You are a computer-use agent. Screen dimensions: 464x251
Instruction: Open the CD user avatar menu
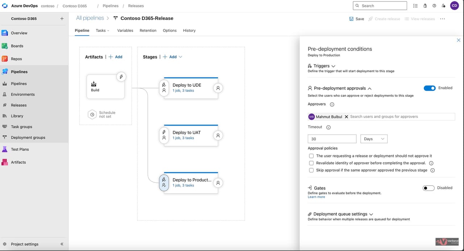click(454, 6)
